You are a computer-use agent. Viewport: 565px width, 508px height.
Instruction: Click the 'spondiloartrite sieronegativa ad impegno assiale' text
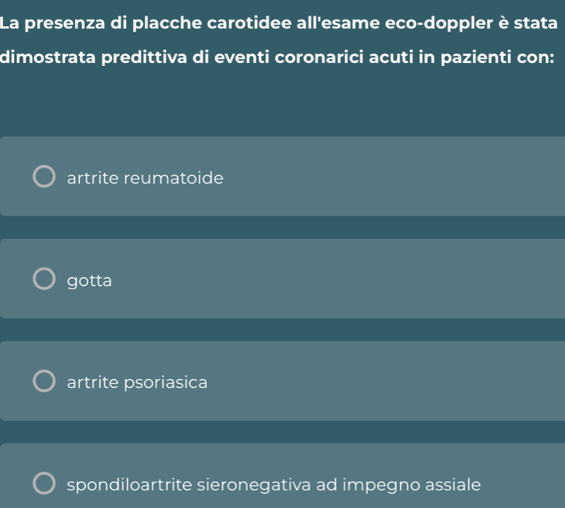[x=274, y=485]
